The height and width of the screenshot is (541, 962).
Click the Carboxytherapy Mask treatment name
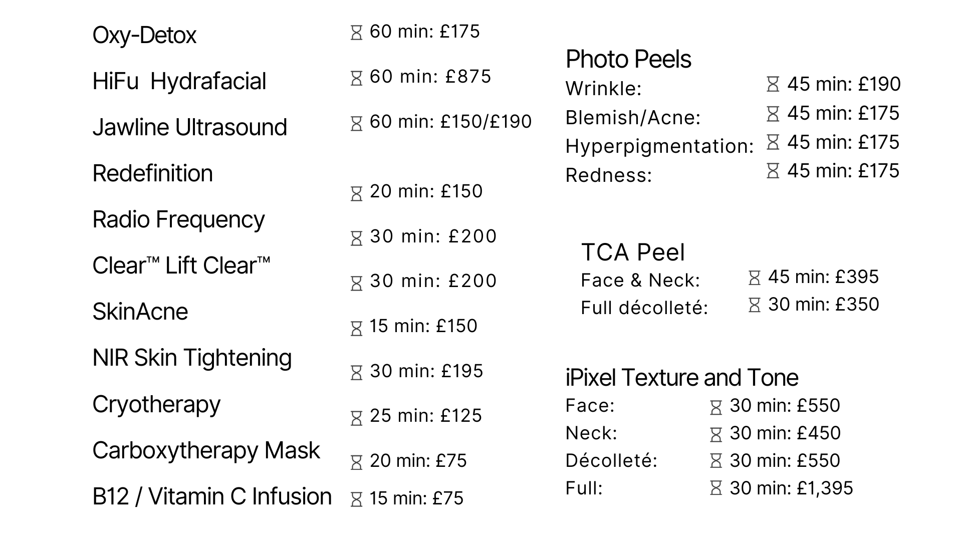pyautogui.click(x=206, y=451)
